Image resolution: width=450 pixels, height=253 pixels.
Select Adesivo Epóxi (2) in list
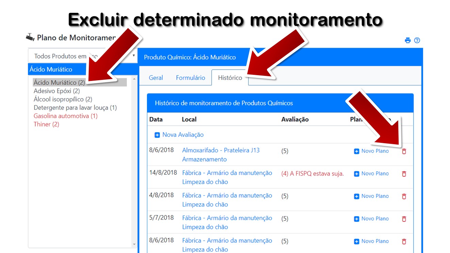[x=57, y=91]
